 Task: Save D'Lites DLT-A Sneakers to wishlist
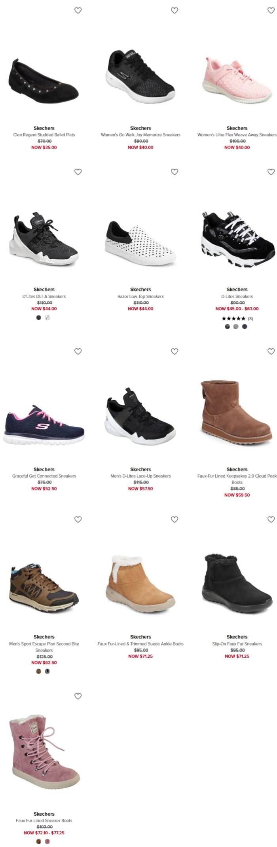(78, 172)
